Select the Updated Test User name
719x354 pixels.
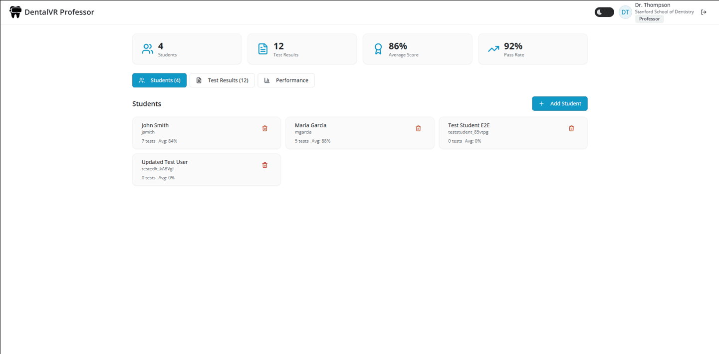(165, 162)
